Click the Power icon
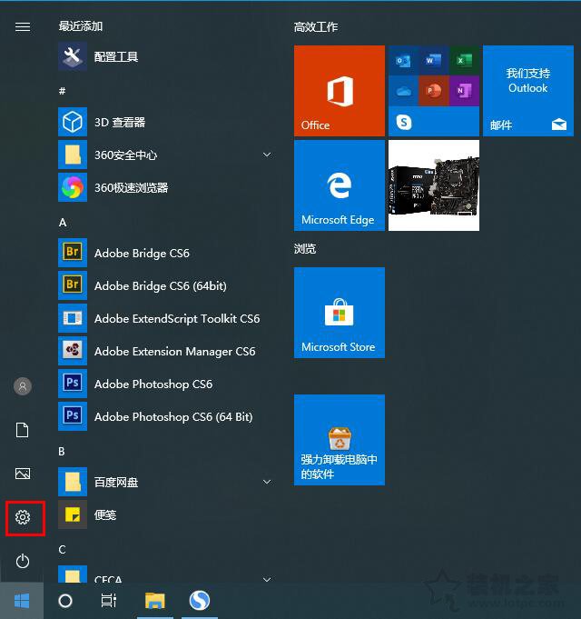The width and height of the screenshot is (581, 619). [x=23, y=561]
